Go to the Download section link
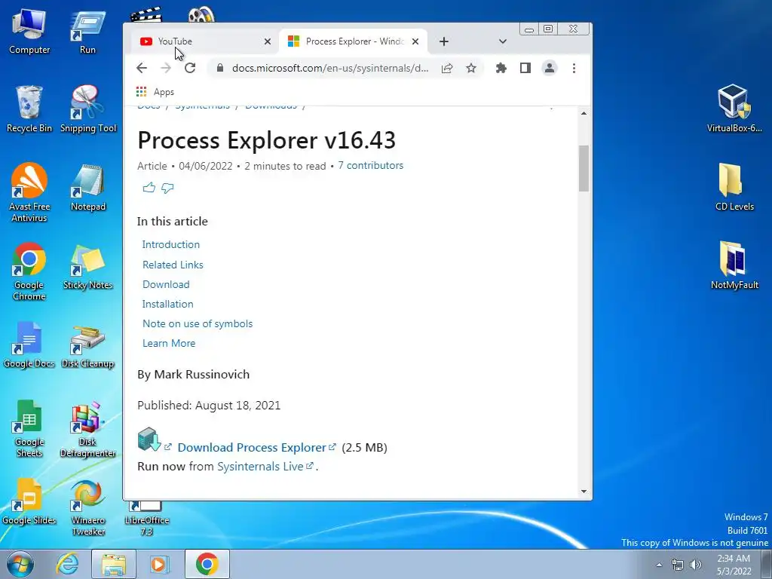The height and width of the screenshot is (579, 772). point(166,284)
